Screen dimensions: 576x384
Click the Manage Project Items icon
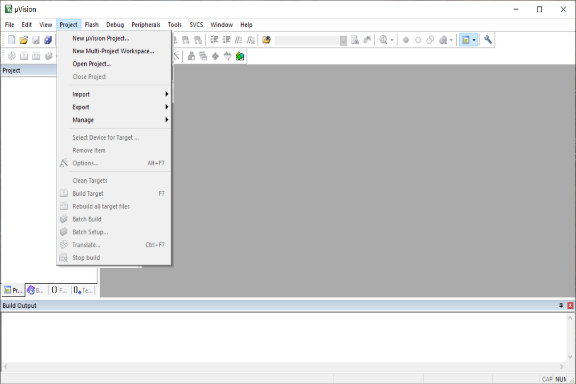coord(191,57)
